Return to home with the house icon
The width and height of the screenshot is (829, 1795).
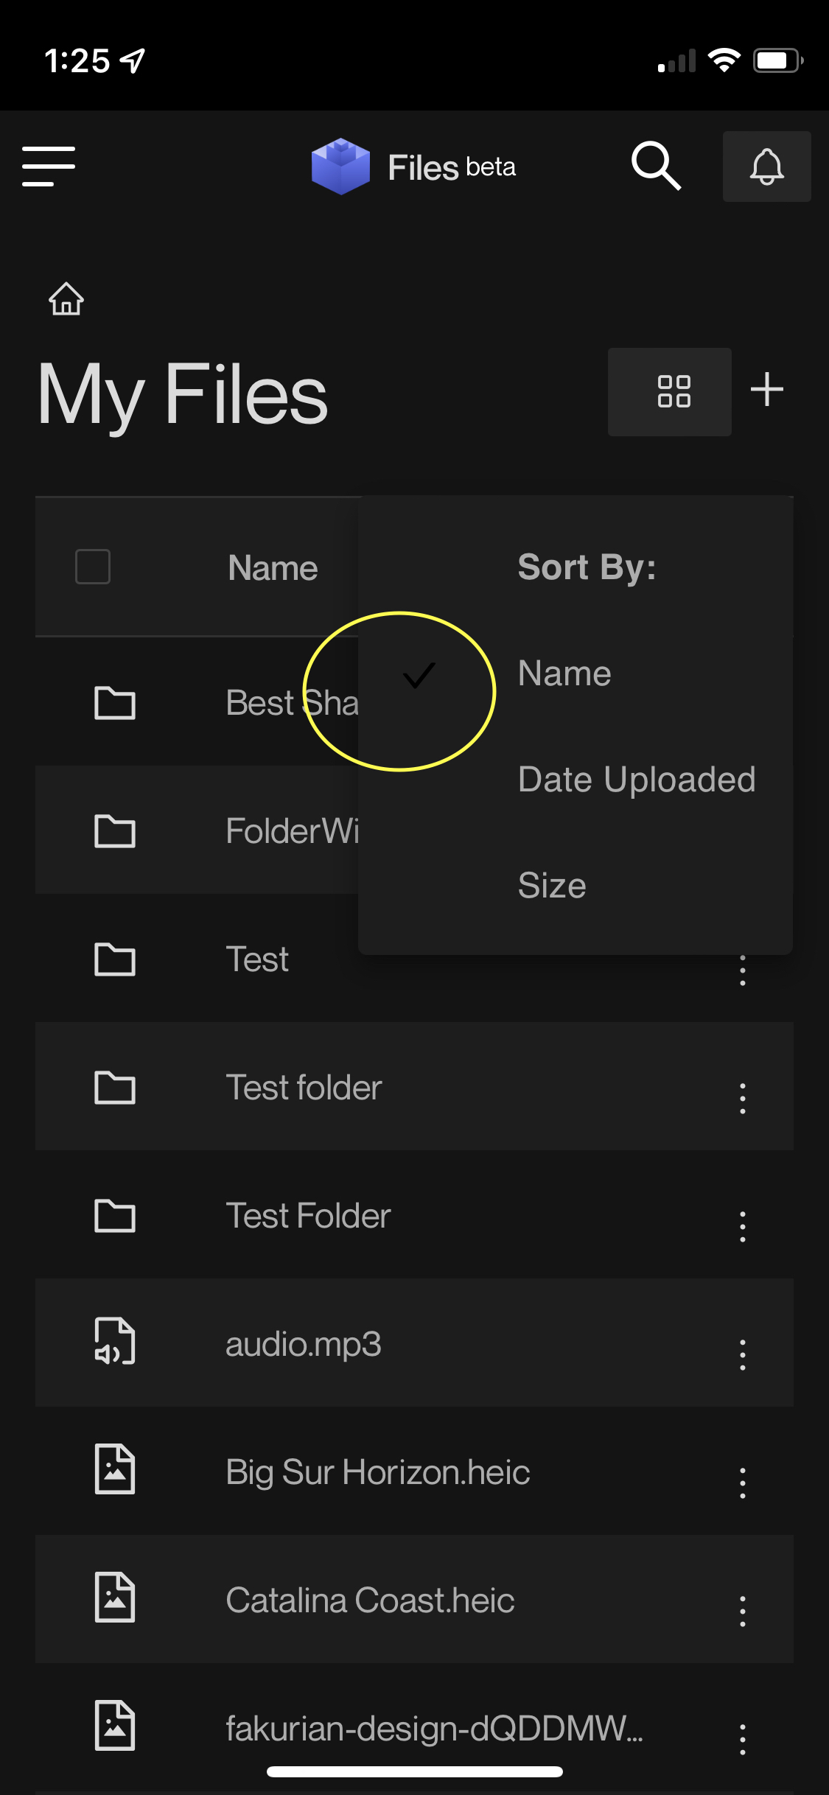coord(66,299)
